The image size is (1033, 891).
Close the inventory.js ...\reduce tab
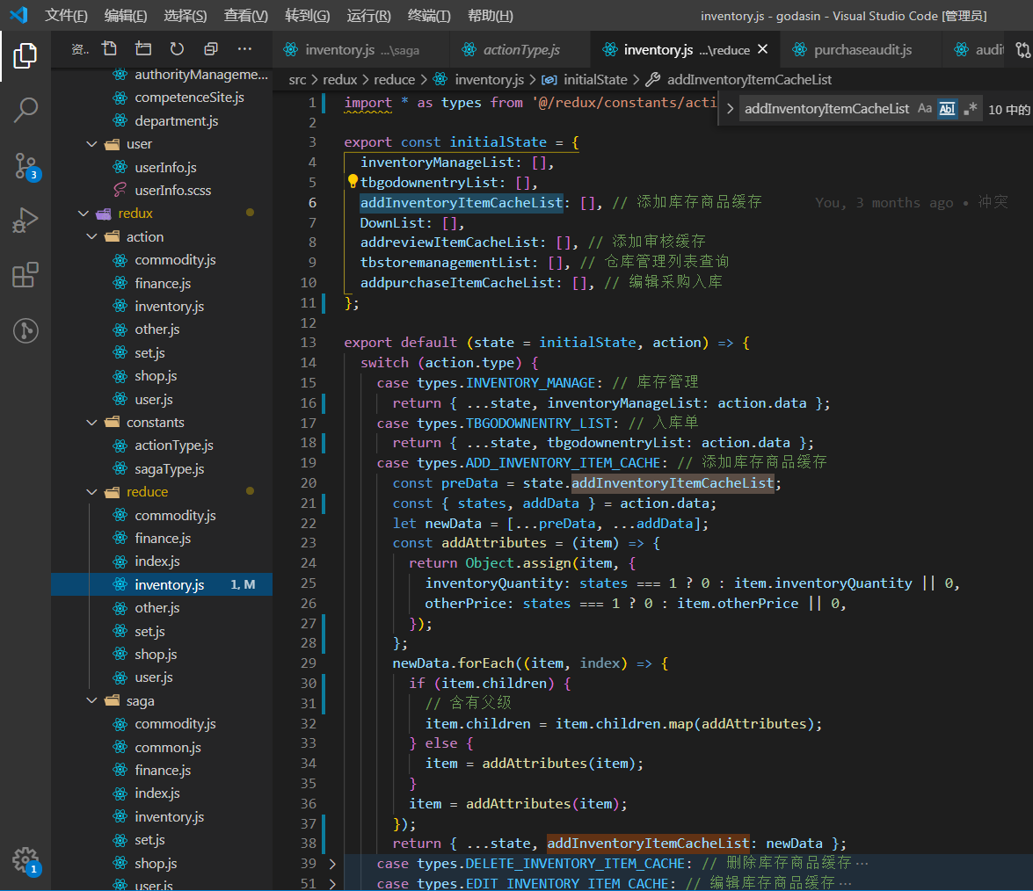(763, 49)
